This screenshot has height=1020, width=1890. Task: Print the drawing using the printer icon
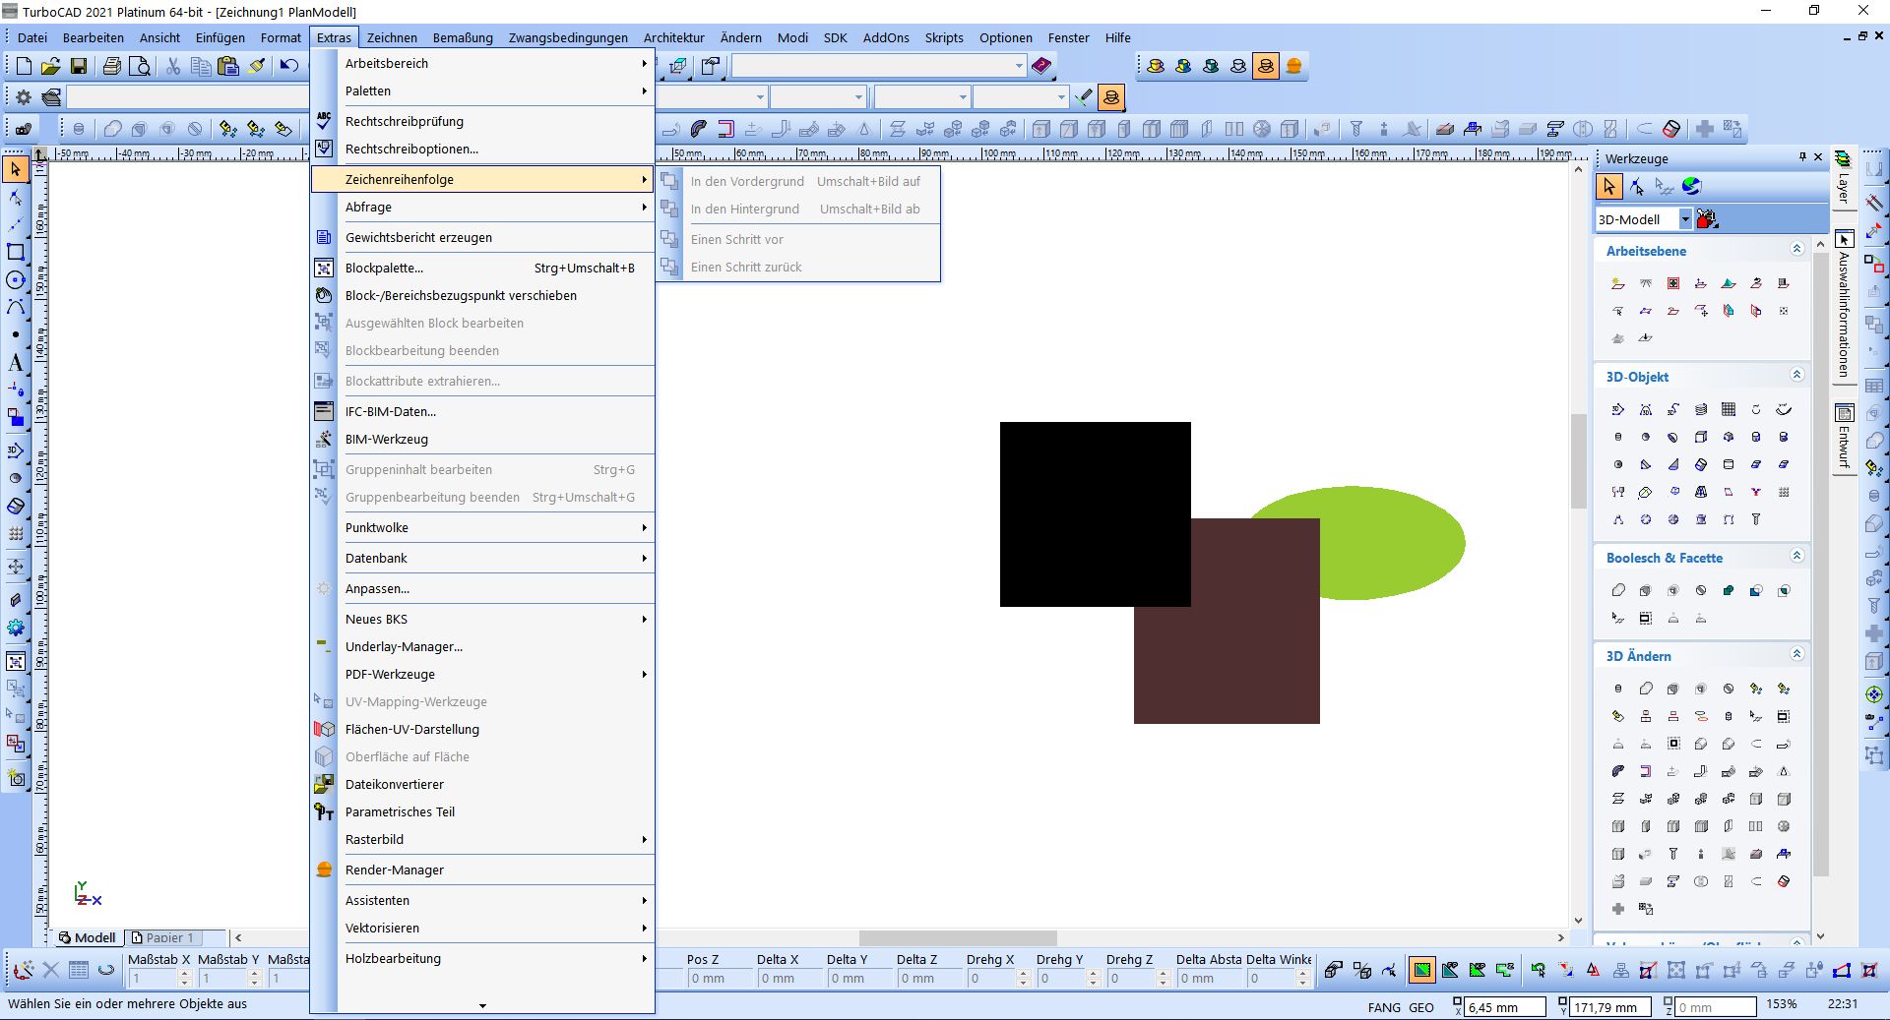tap(111, 66)
